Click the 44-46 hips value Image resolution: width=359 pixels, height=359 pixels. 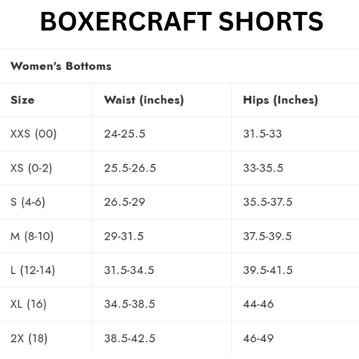[258, 305]
